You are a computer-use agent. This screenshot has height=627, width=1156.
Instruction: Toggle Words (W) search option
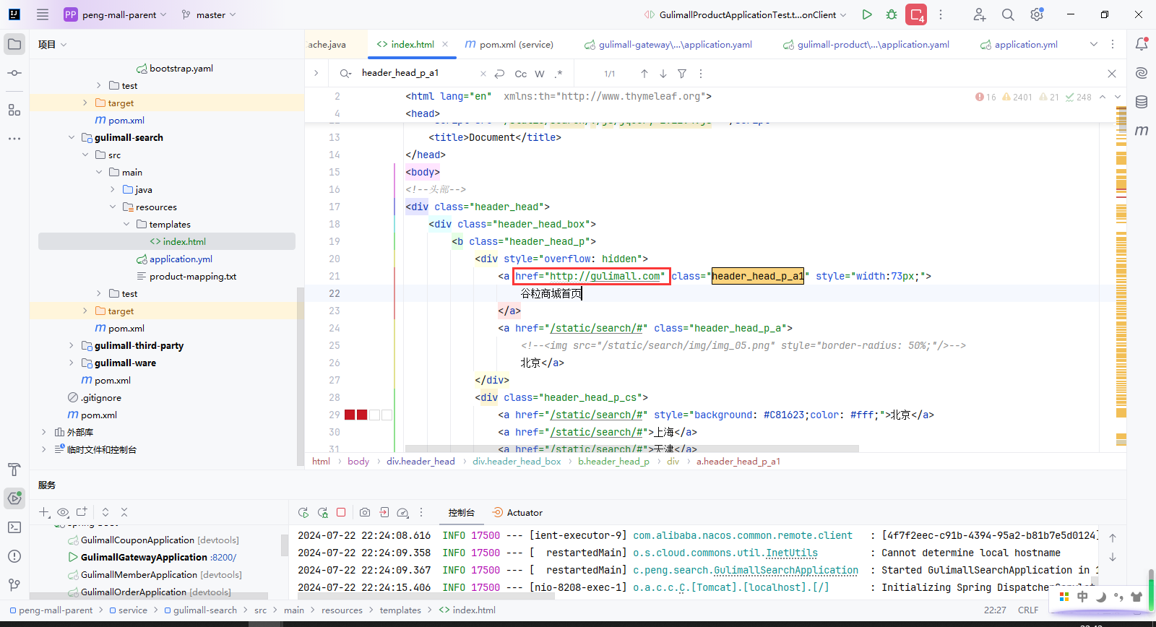[x=540, y=74]
